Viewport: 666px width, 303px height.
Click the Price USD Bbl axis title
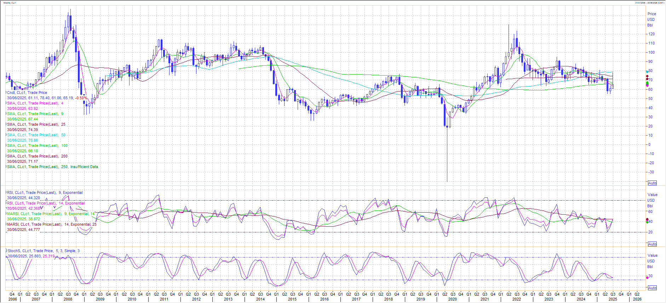651,19
